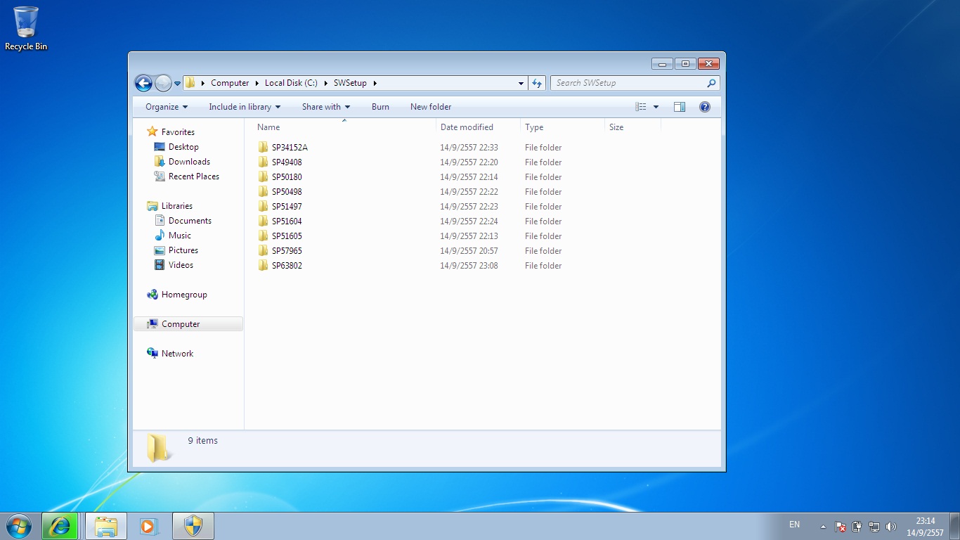Screen dimensions: 960x540
Task: Launch Internet Explorer from the taskbar
Action: coord(60,526)
